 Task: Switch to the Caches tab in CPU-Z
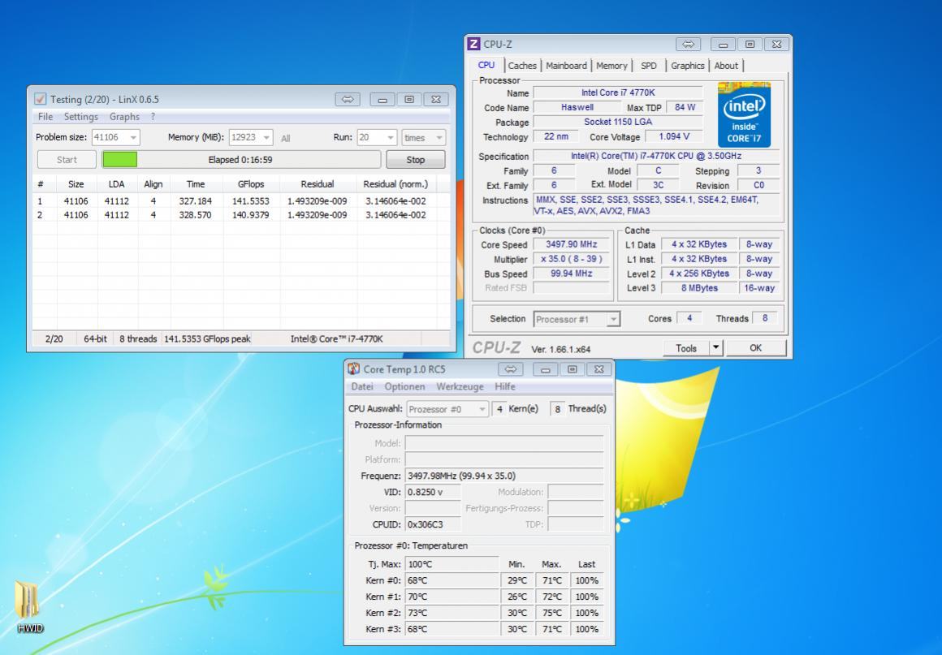coord(522,66)
